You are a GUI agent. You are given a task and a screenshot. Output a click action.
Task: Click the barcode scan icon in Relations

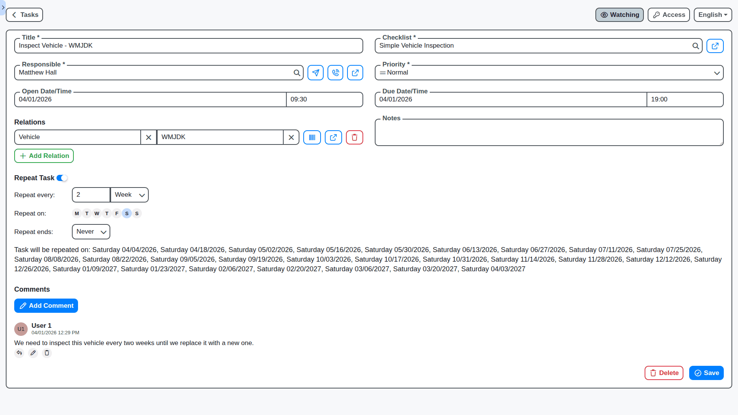312,138
